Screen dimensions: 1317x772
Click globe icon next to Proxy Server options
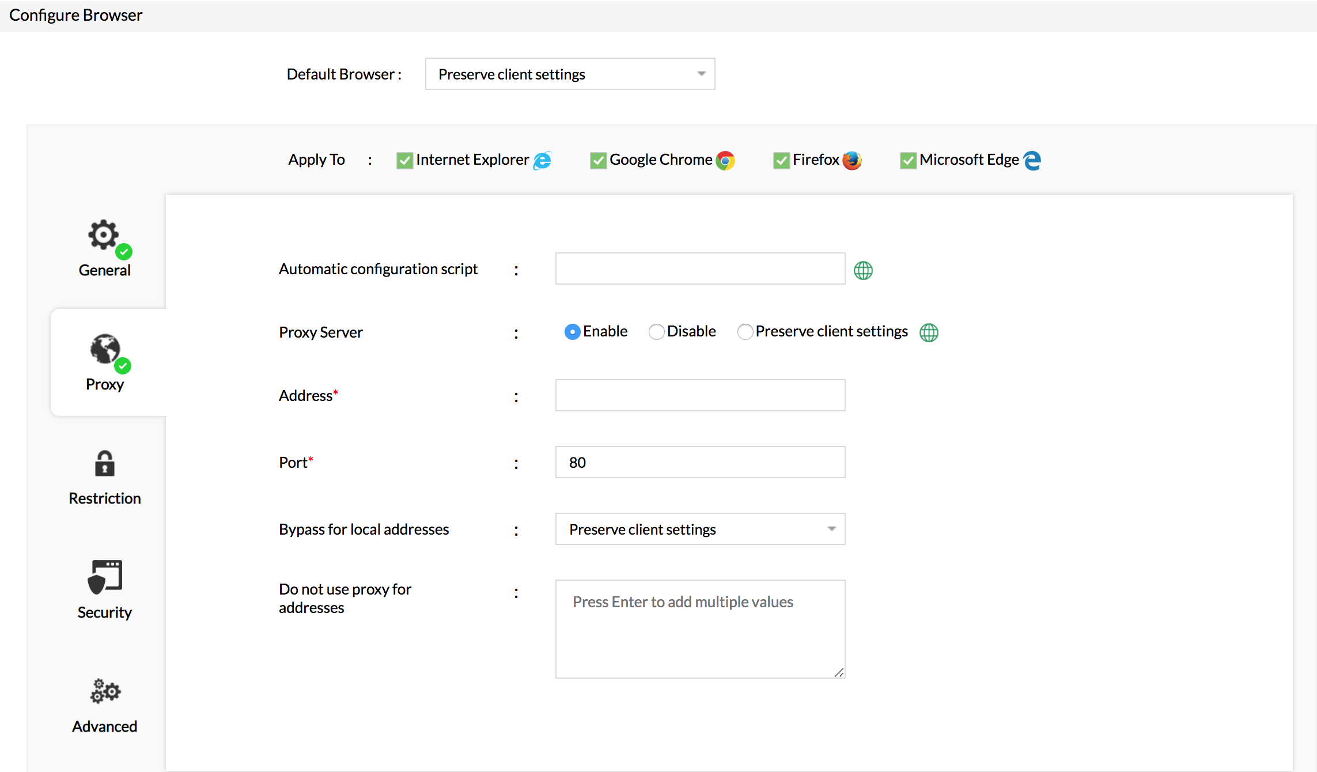point(928,332)
